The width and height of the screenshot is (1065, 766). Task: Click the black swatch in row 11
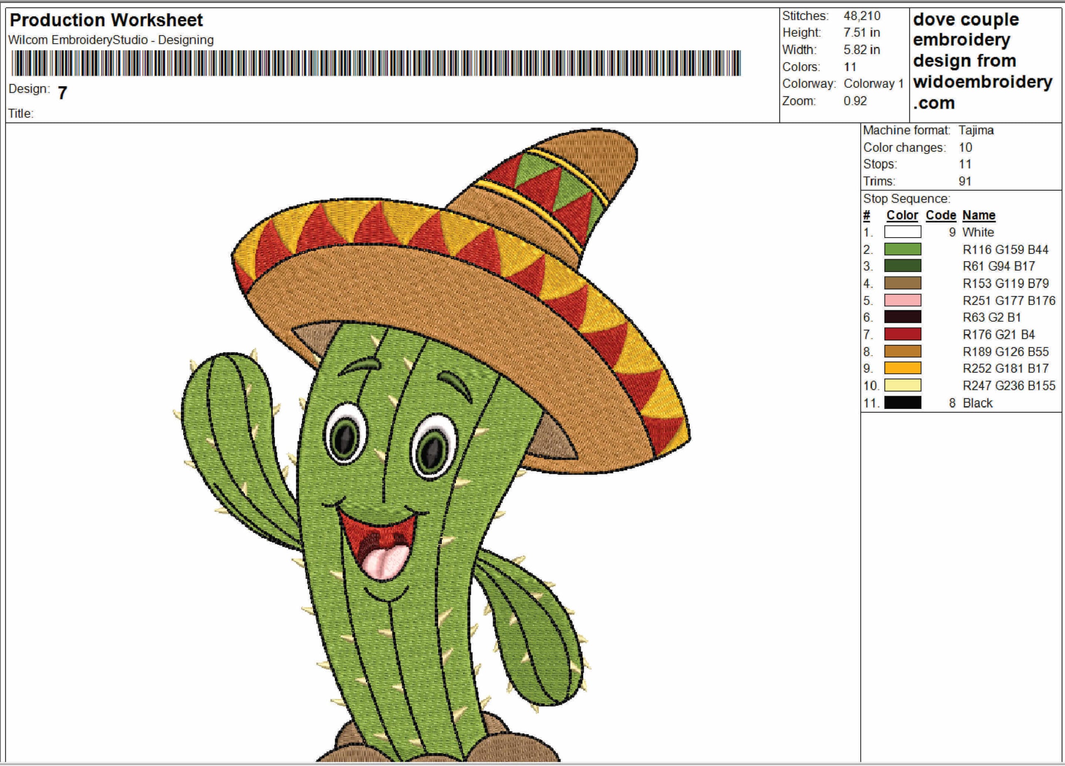click(902, 402)
